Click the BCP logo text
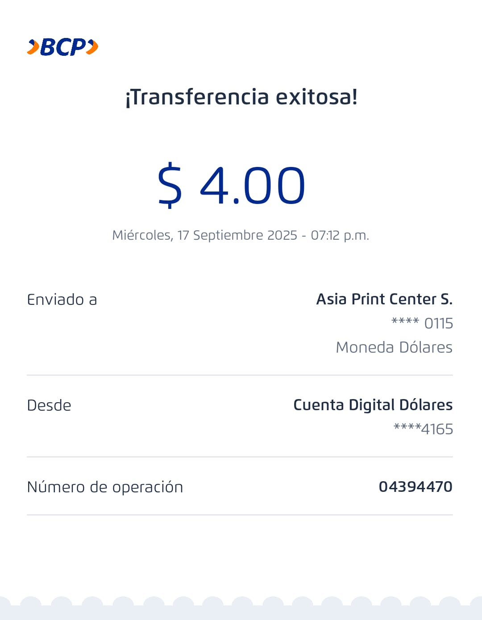 (63, 47)
